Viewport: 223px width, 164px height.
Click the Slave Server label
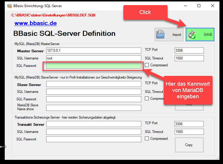29,85
